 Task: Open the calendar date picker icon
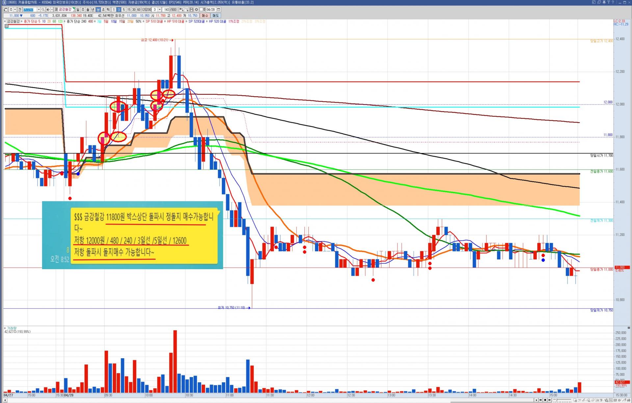(219, 10)
